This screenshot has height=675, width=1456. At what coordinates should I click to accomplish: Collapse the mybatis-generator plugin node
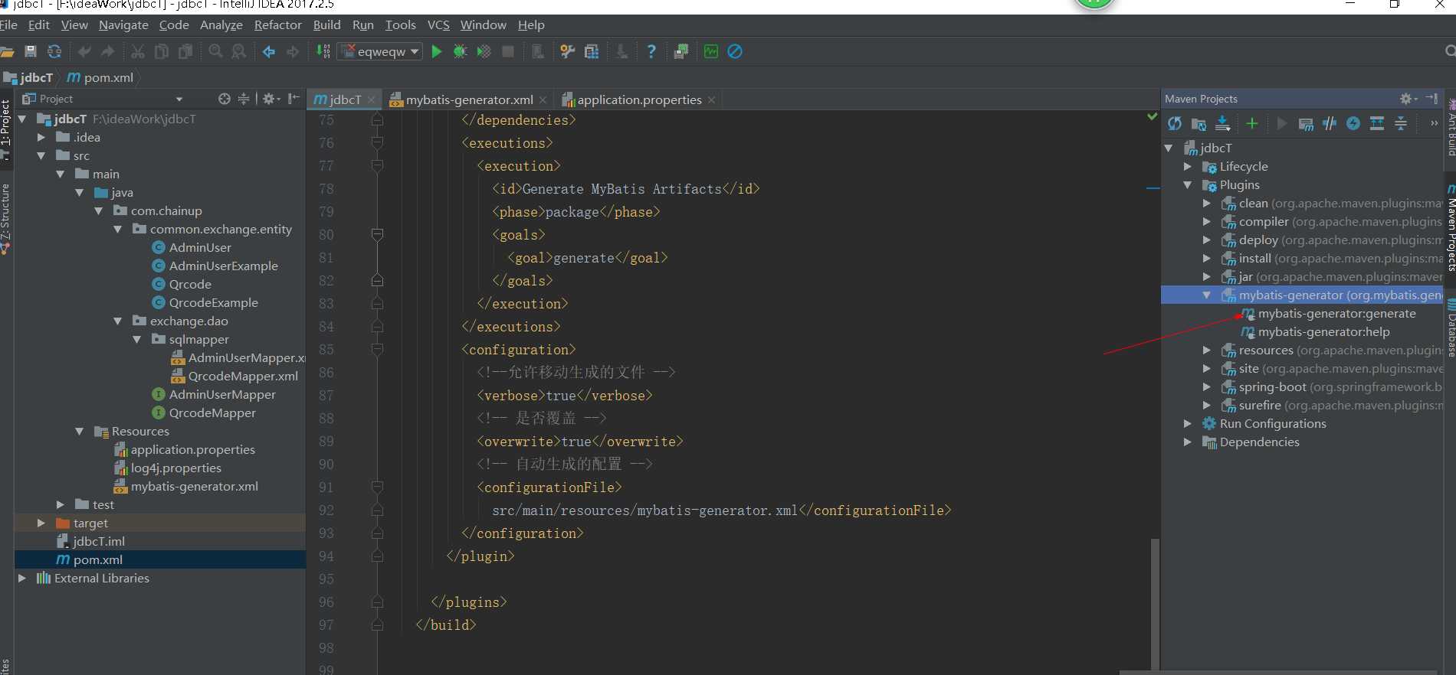pyautogui.click(x=1207, y=295)
